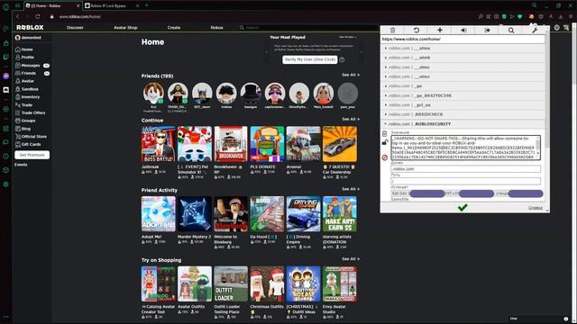The image size is (577, 324).
Task: Click the cookie path input field
Action: click(465, 181)
